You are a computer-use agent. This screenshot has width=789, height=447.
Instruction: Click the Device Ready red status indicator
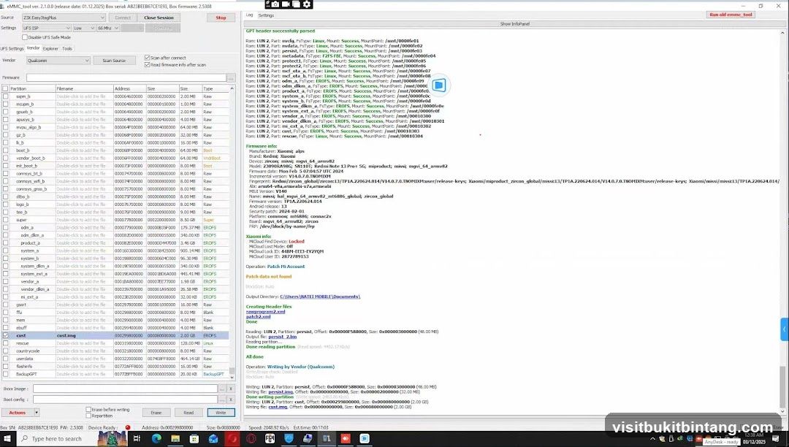click(x=128, y=427)
